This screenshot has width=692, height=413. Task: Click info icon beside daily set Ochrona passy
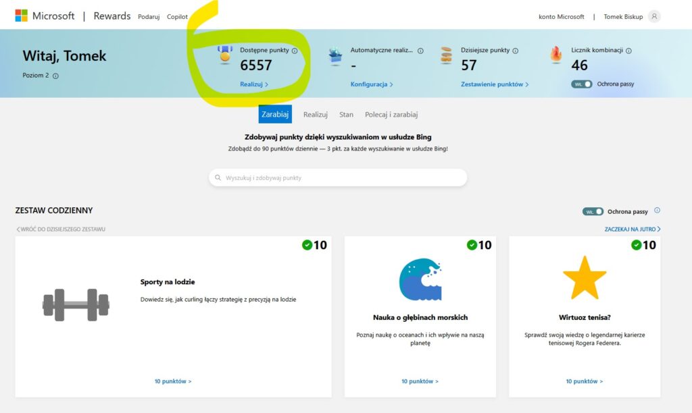click(657, 211)
